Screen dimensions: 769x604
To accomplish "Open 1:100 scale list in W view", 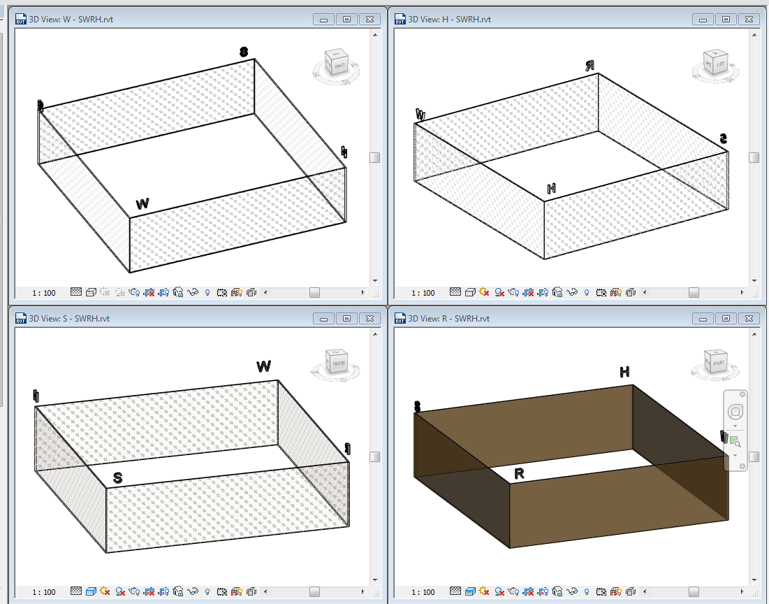I will pyautogui.click(x=43, y=293).
